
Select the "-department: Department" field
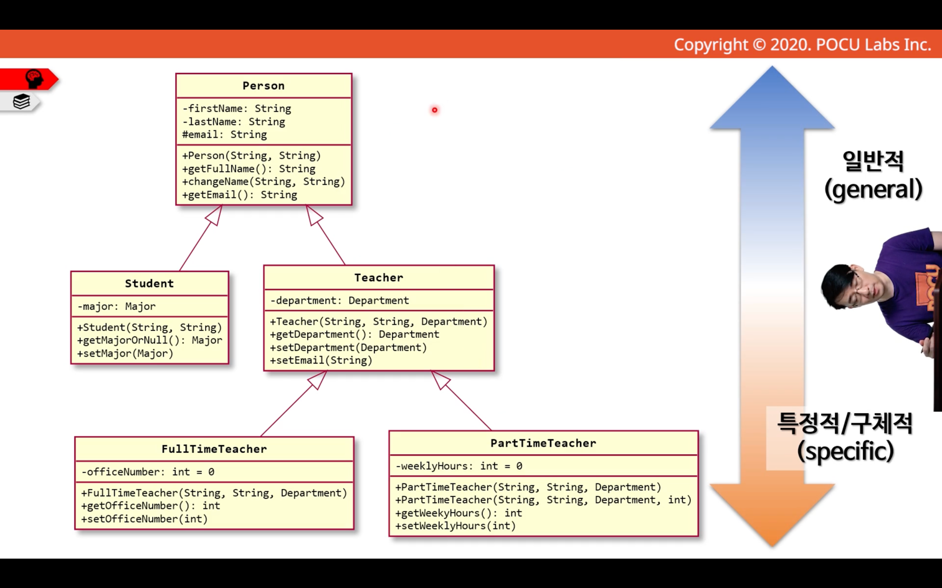coord(340,301)
